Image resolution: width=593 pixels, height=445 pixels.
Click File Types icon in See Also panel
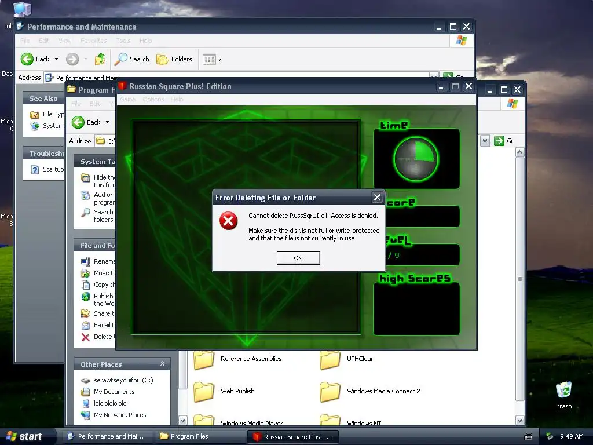pyautogui.click(x=35, y=114)
